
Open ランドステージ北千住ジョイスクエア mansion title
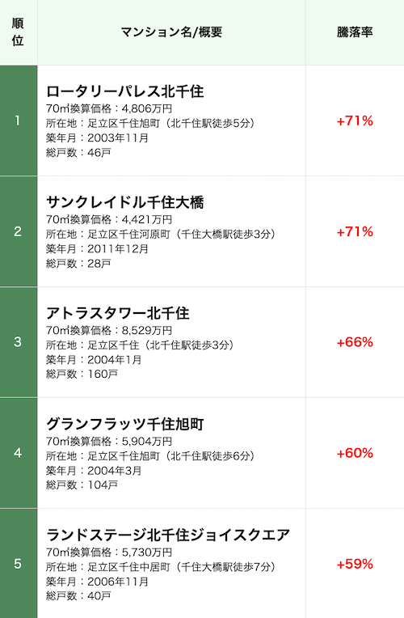click(168, 535)
